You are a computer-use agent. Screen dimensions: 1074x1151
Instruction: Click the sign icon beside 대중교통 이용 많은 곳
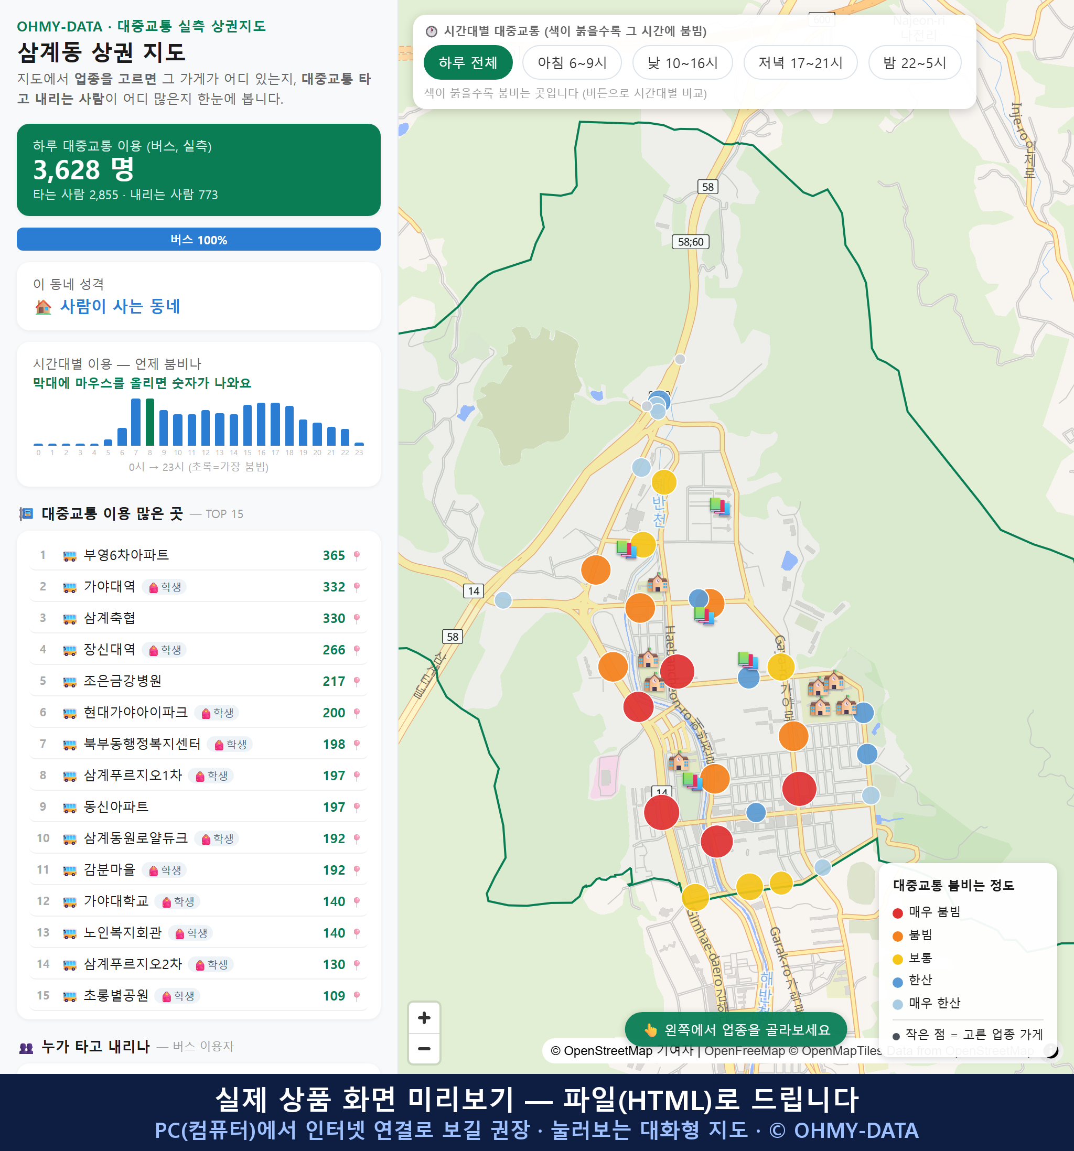coord(26,513)
